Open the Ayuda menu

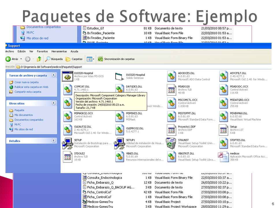[74, 51]
